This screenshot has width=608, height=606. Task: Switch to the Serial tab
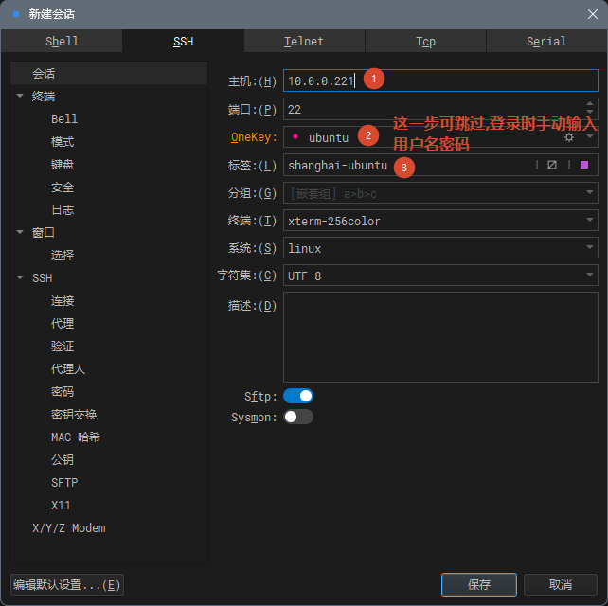coord(546,41)
